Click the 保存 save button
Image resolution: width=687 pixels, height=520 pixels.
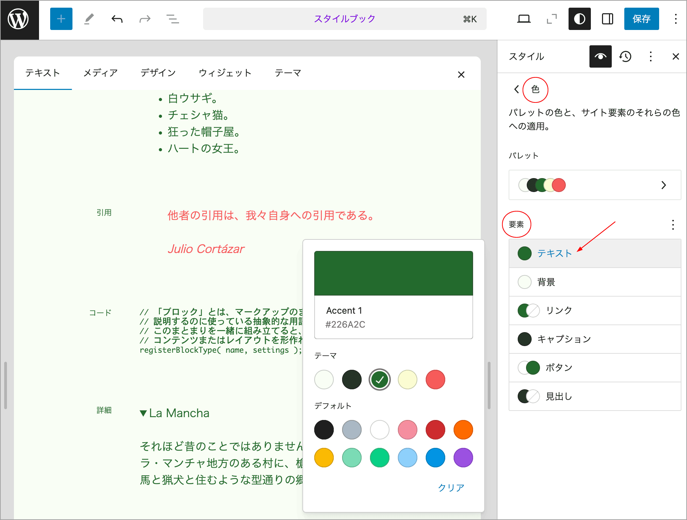pos(641,19)
